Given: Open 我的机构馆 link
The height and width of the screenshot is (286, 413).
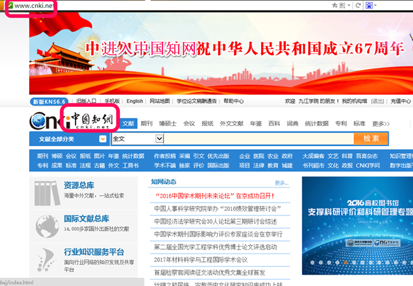Looking at the screenshot, I should tap(355, 101).
